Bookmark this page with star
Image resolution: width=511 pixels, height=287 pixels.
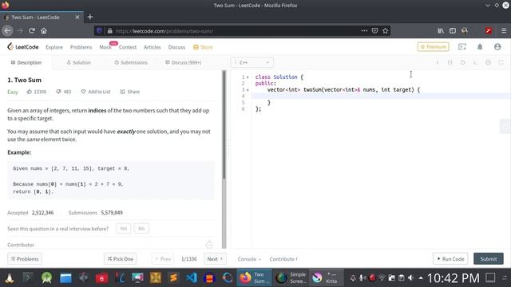point(385,31)
